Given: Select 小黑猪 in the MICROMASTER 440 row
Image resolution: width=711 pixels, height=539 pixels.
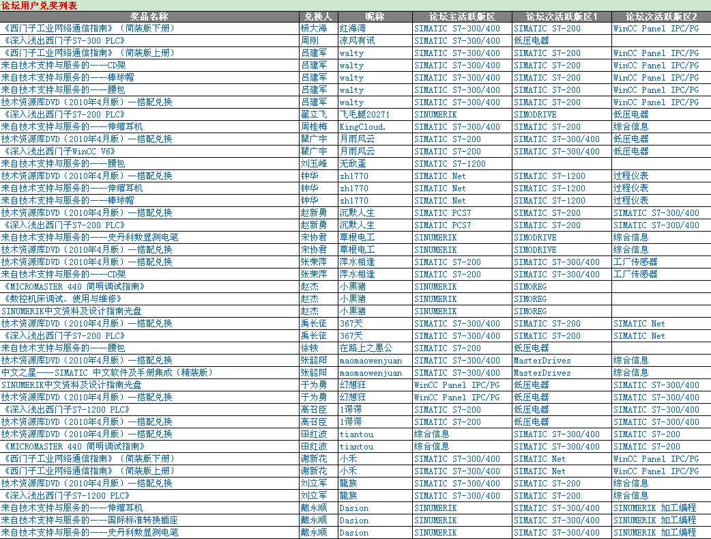Looking at the screenshot, I should pos(353,286).
